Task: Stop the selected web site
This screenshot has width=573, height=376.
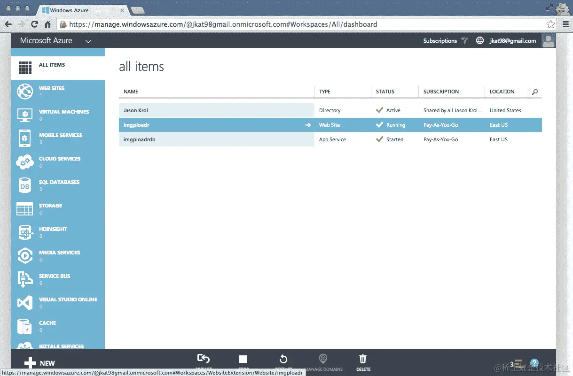Action: pyautogui.click(x=243, y=360)
